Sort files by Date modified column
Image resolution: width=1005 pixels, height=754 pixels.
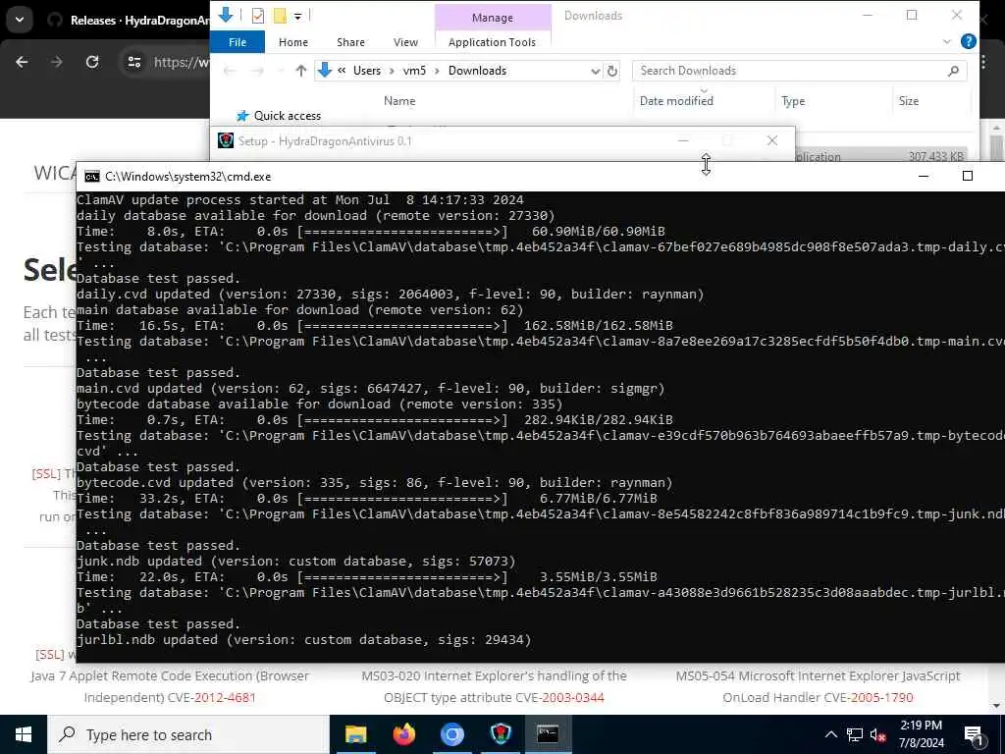[x=676, y=101]
